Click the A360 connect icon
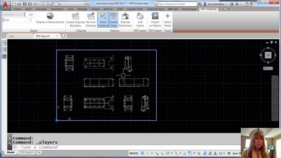The width and height of the screenshot is (281, 158). point(237,4)
